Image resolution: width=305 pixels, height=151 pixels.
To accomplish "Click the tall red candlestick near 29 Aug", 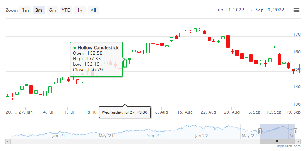I will click(228, 41).
